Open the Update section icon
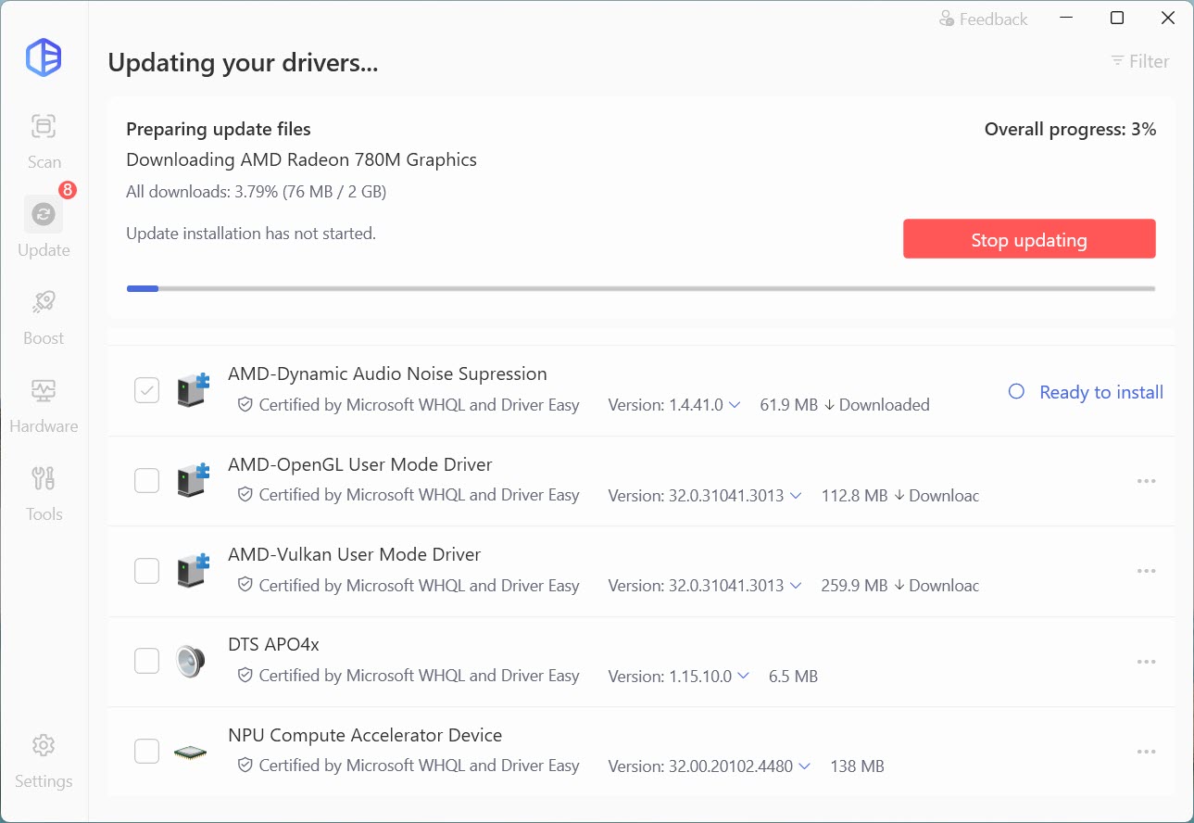This screenshot has width=1194, height=823. [44, 214]
